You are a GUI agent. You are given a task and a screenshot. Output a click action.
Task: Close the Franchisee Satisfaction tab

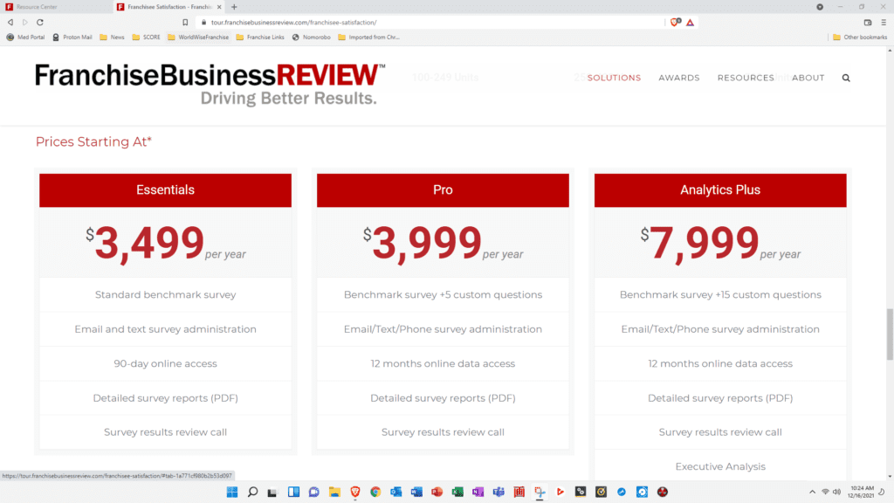(x=219, y=7)
